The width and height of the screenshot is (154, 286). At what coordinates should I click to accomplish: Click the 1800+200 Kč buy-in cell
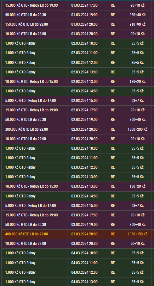[x=138, y=129]
